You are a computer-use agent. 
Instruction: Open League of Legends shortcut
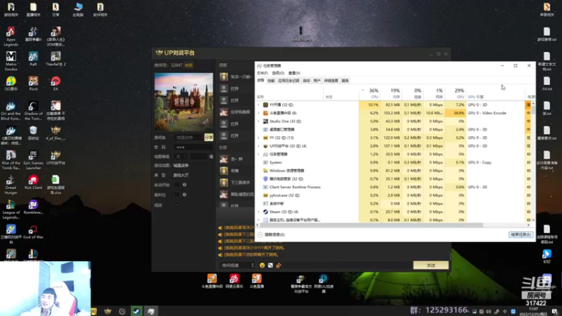point(11,209)
